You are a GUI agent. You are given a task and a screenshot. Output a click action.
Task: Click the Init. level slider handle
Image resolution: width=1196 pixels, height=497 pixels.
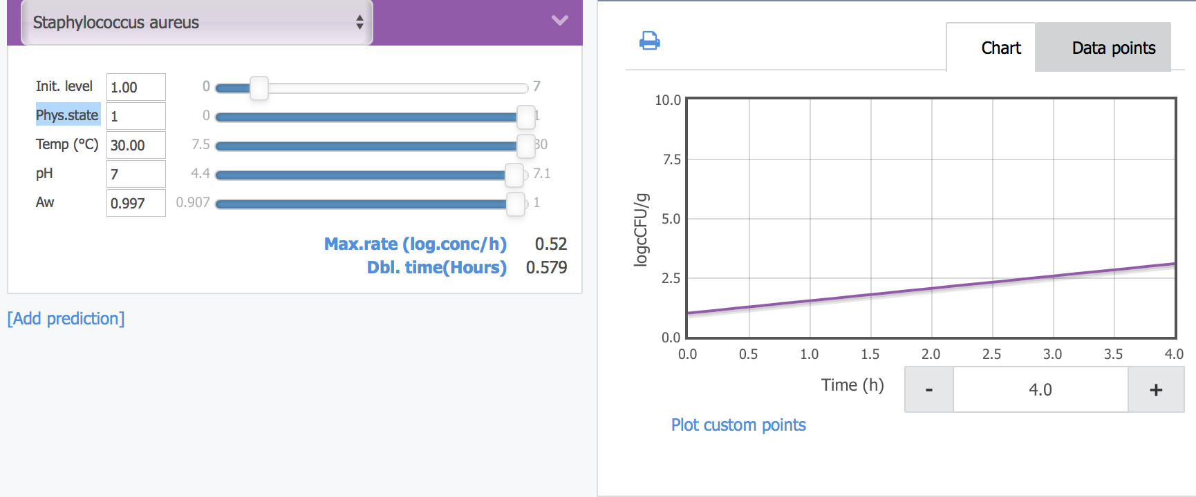click(259, 88)
